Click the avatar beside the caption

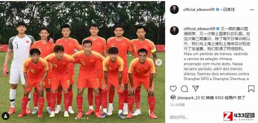coord(174,31)
